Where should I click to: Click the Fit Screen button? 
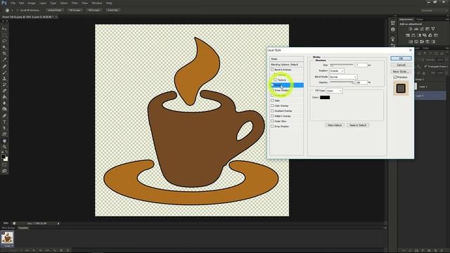75,11
